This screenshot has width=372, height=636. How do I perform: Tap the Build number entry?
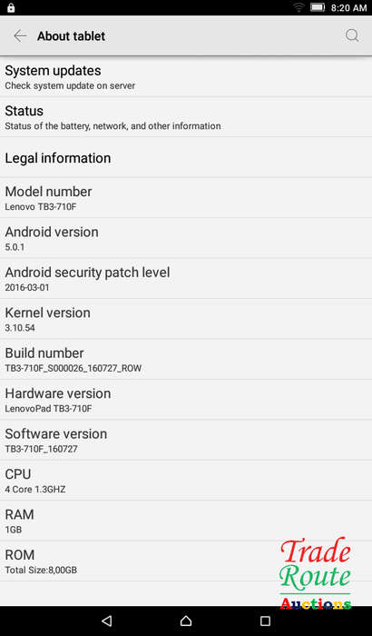coord(186,360)
